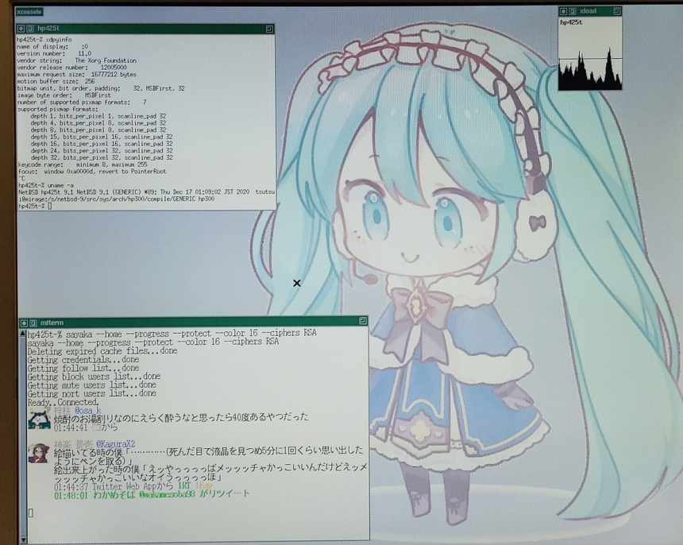This screenshot has width=683, height=545.
Task: Click the 'Getting nort users list...done' line
Action: [x=92, y=393]
